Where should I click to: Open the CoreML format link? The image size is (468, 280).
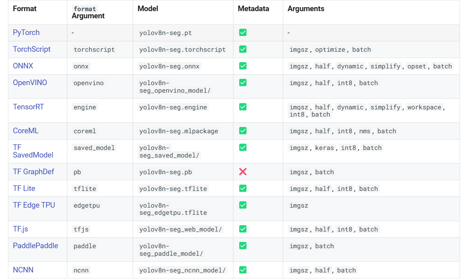click(25, 130)
